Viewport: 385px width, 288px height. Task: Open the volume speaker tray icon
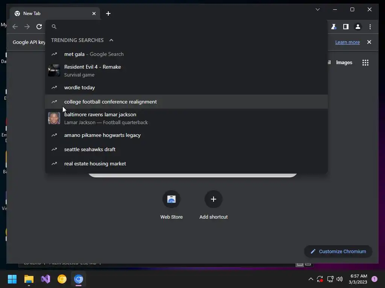click(x=340, y=279)
